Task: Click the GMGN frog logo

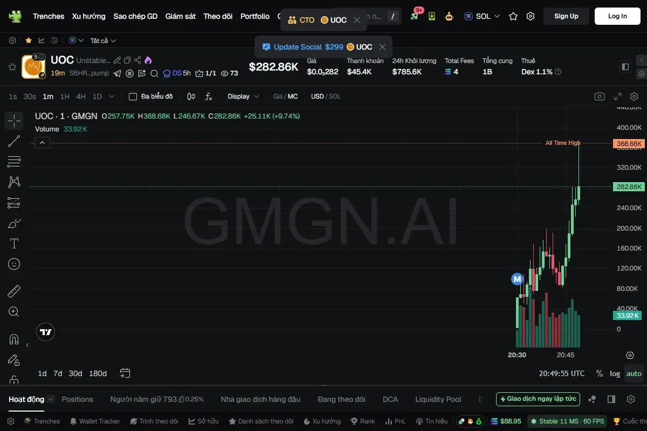Action: (x=15, y=16)
